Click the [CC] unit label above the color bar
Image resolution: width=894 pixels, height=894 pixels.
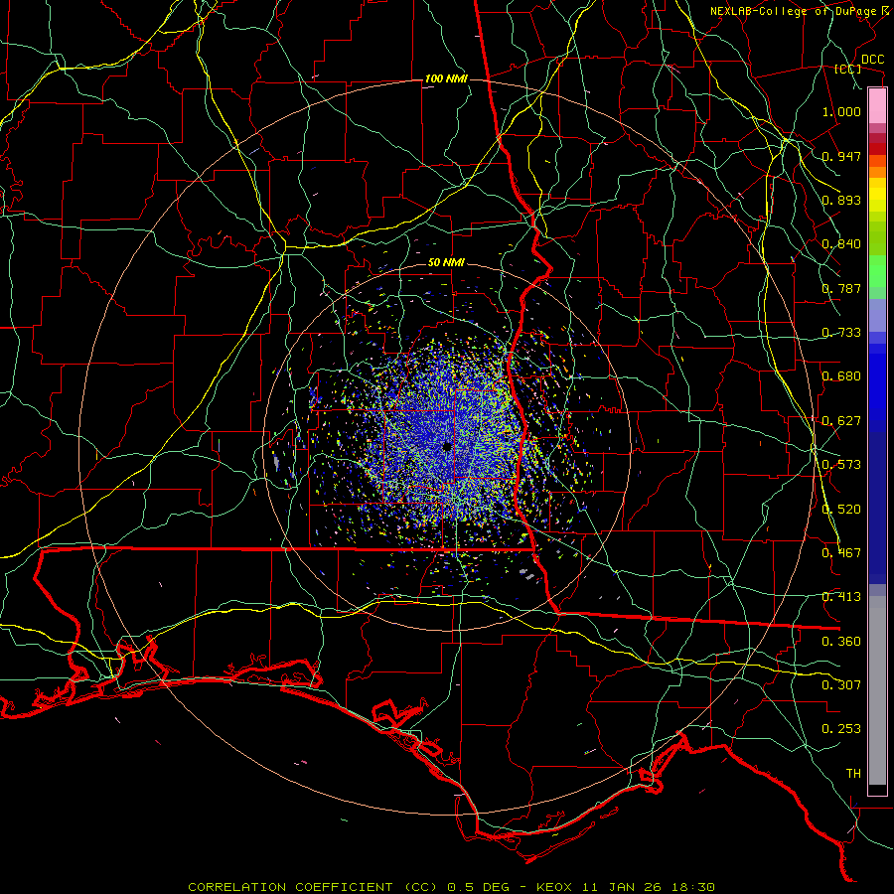(848, 69)
